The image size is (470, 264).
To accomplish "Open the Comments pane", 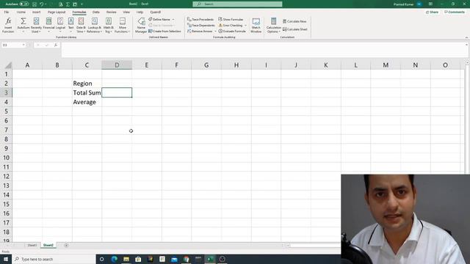I will click(455, 12).
